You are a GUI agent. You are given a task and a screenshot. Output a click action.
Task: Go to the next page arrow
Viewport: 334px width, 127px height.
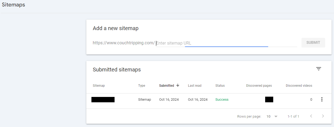point(323,116)
